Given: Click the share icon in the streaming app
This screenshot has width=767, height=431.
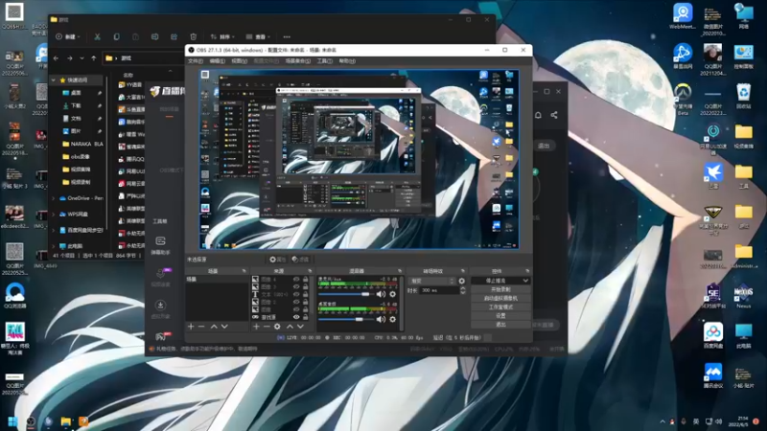Looking at the screenshot, I should pyautogui.click(x=554, y=115).
